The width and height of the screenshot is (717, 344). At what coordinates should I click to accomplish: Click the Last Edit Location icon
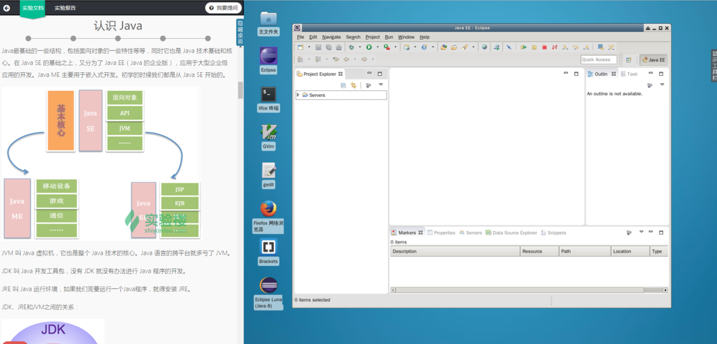click(x=336, y=59)
